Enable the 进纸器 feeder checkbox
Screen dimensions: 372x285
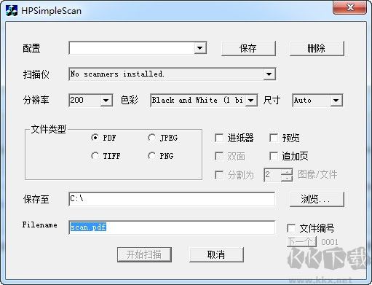pos(219,138)
